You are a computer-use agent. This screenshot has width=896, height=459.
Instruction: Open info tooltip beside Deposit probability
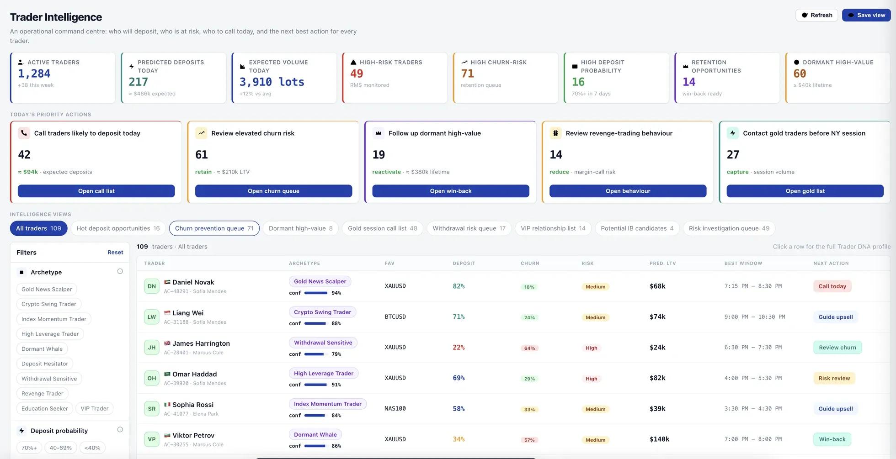tap(120, 430)
